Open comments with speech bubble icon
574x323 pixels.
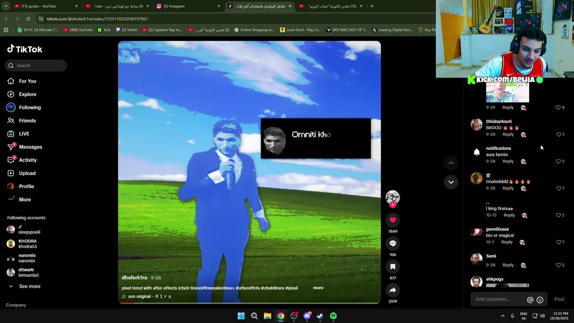(393, 243)
